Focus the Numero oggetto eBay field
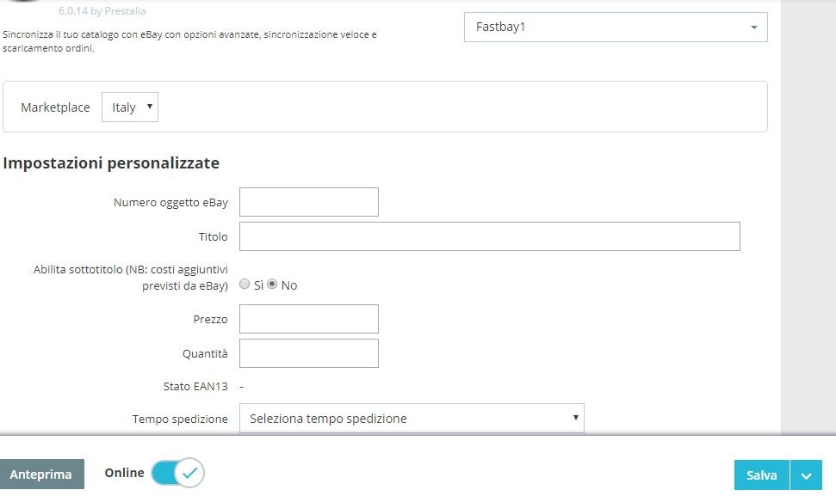 [x=309, y=202]
